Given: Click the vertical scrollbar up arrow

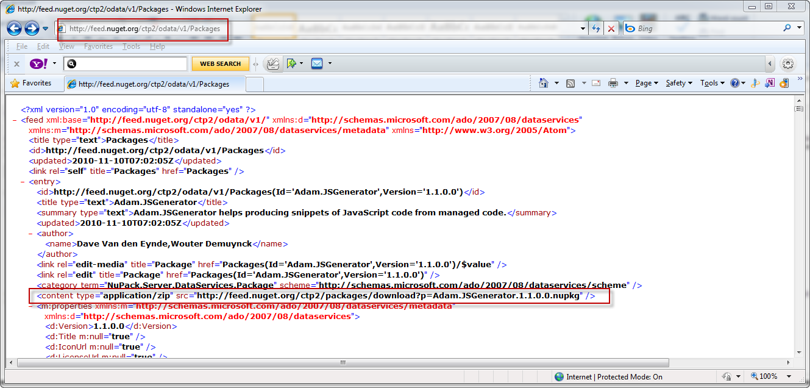Looking at the screenshot, I should 798,100.
